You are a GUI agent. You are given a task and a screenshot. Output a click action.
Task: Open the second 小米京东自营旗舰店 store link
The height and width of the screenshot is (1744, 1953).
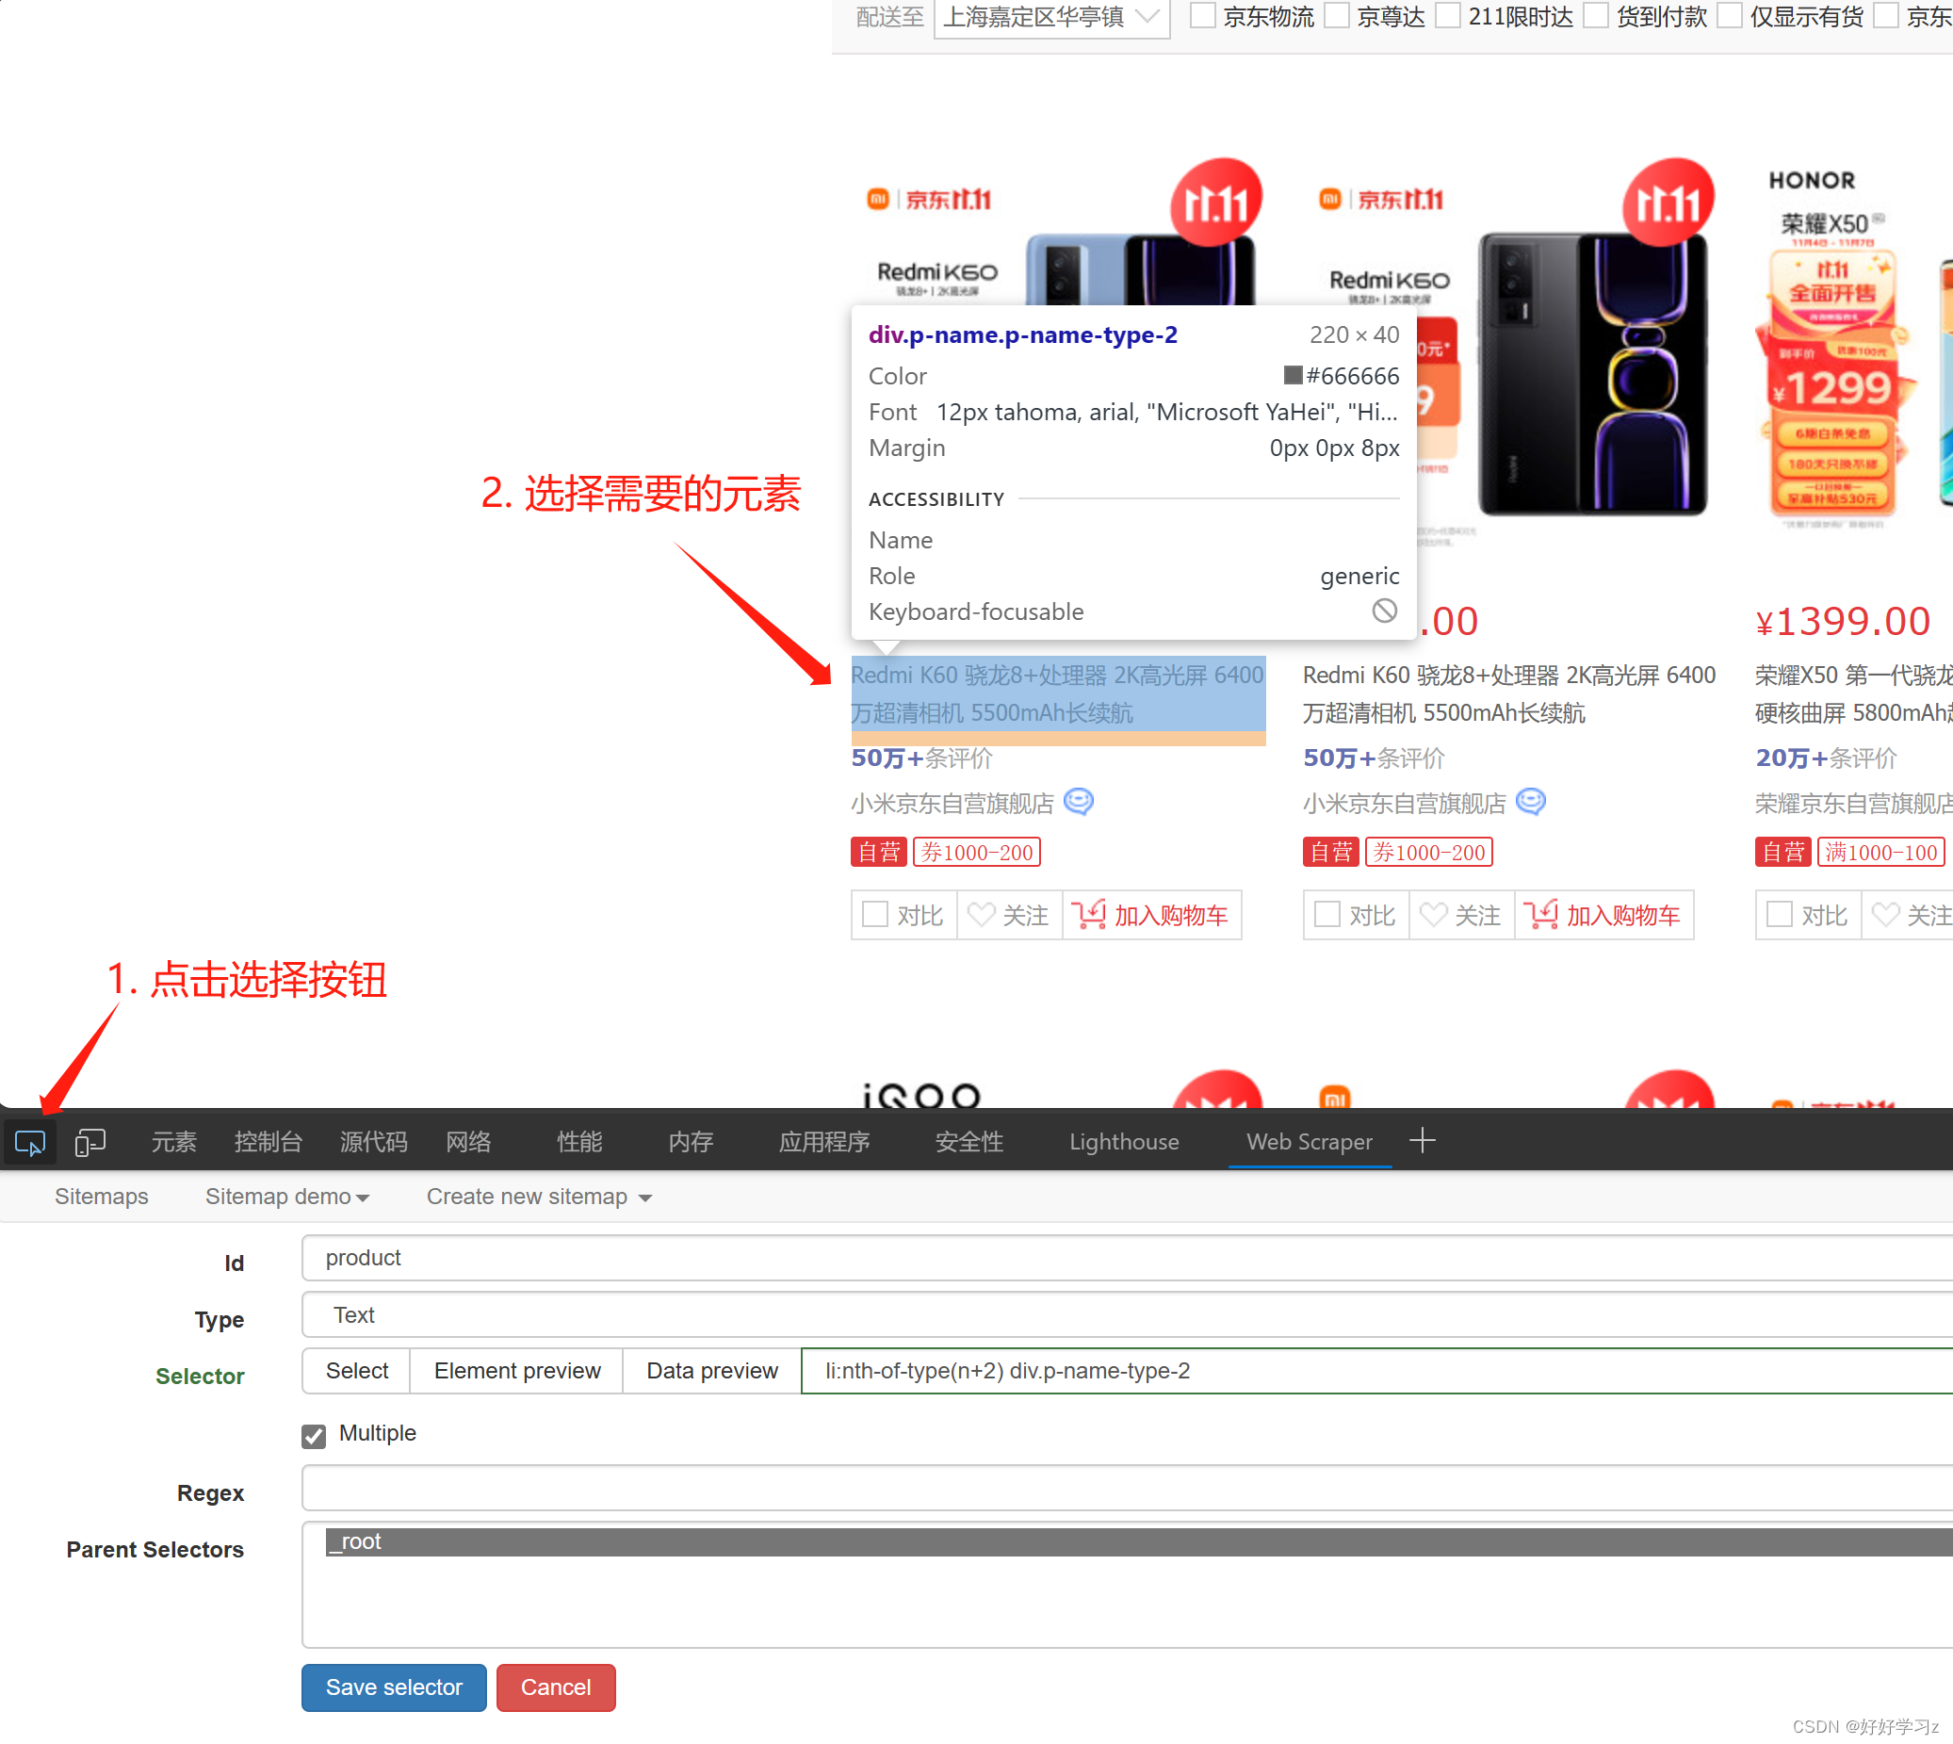[x=1405, y=803]
